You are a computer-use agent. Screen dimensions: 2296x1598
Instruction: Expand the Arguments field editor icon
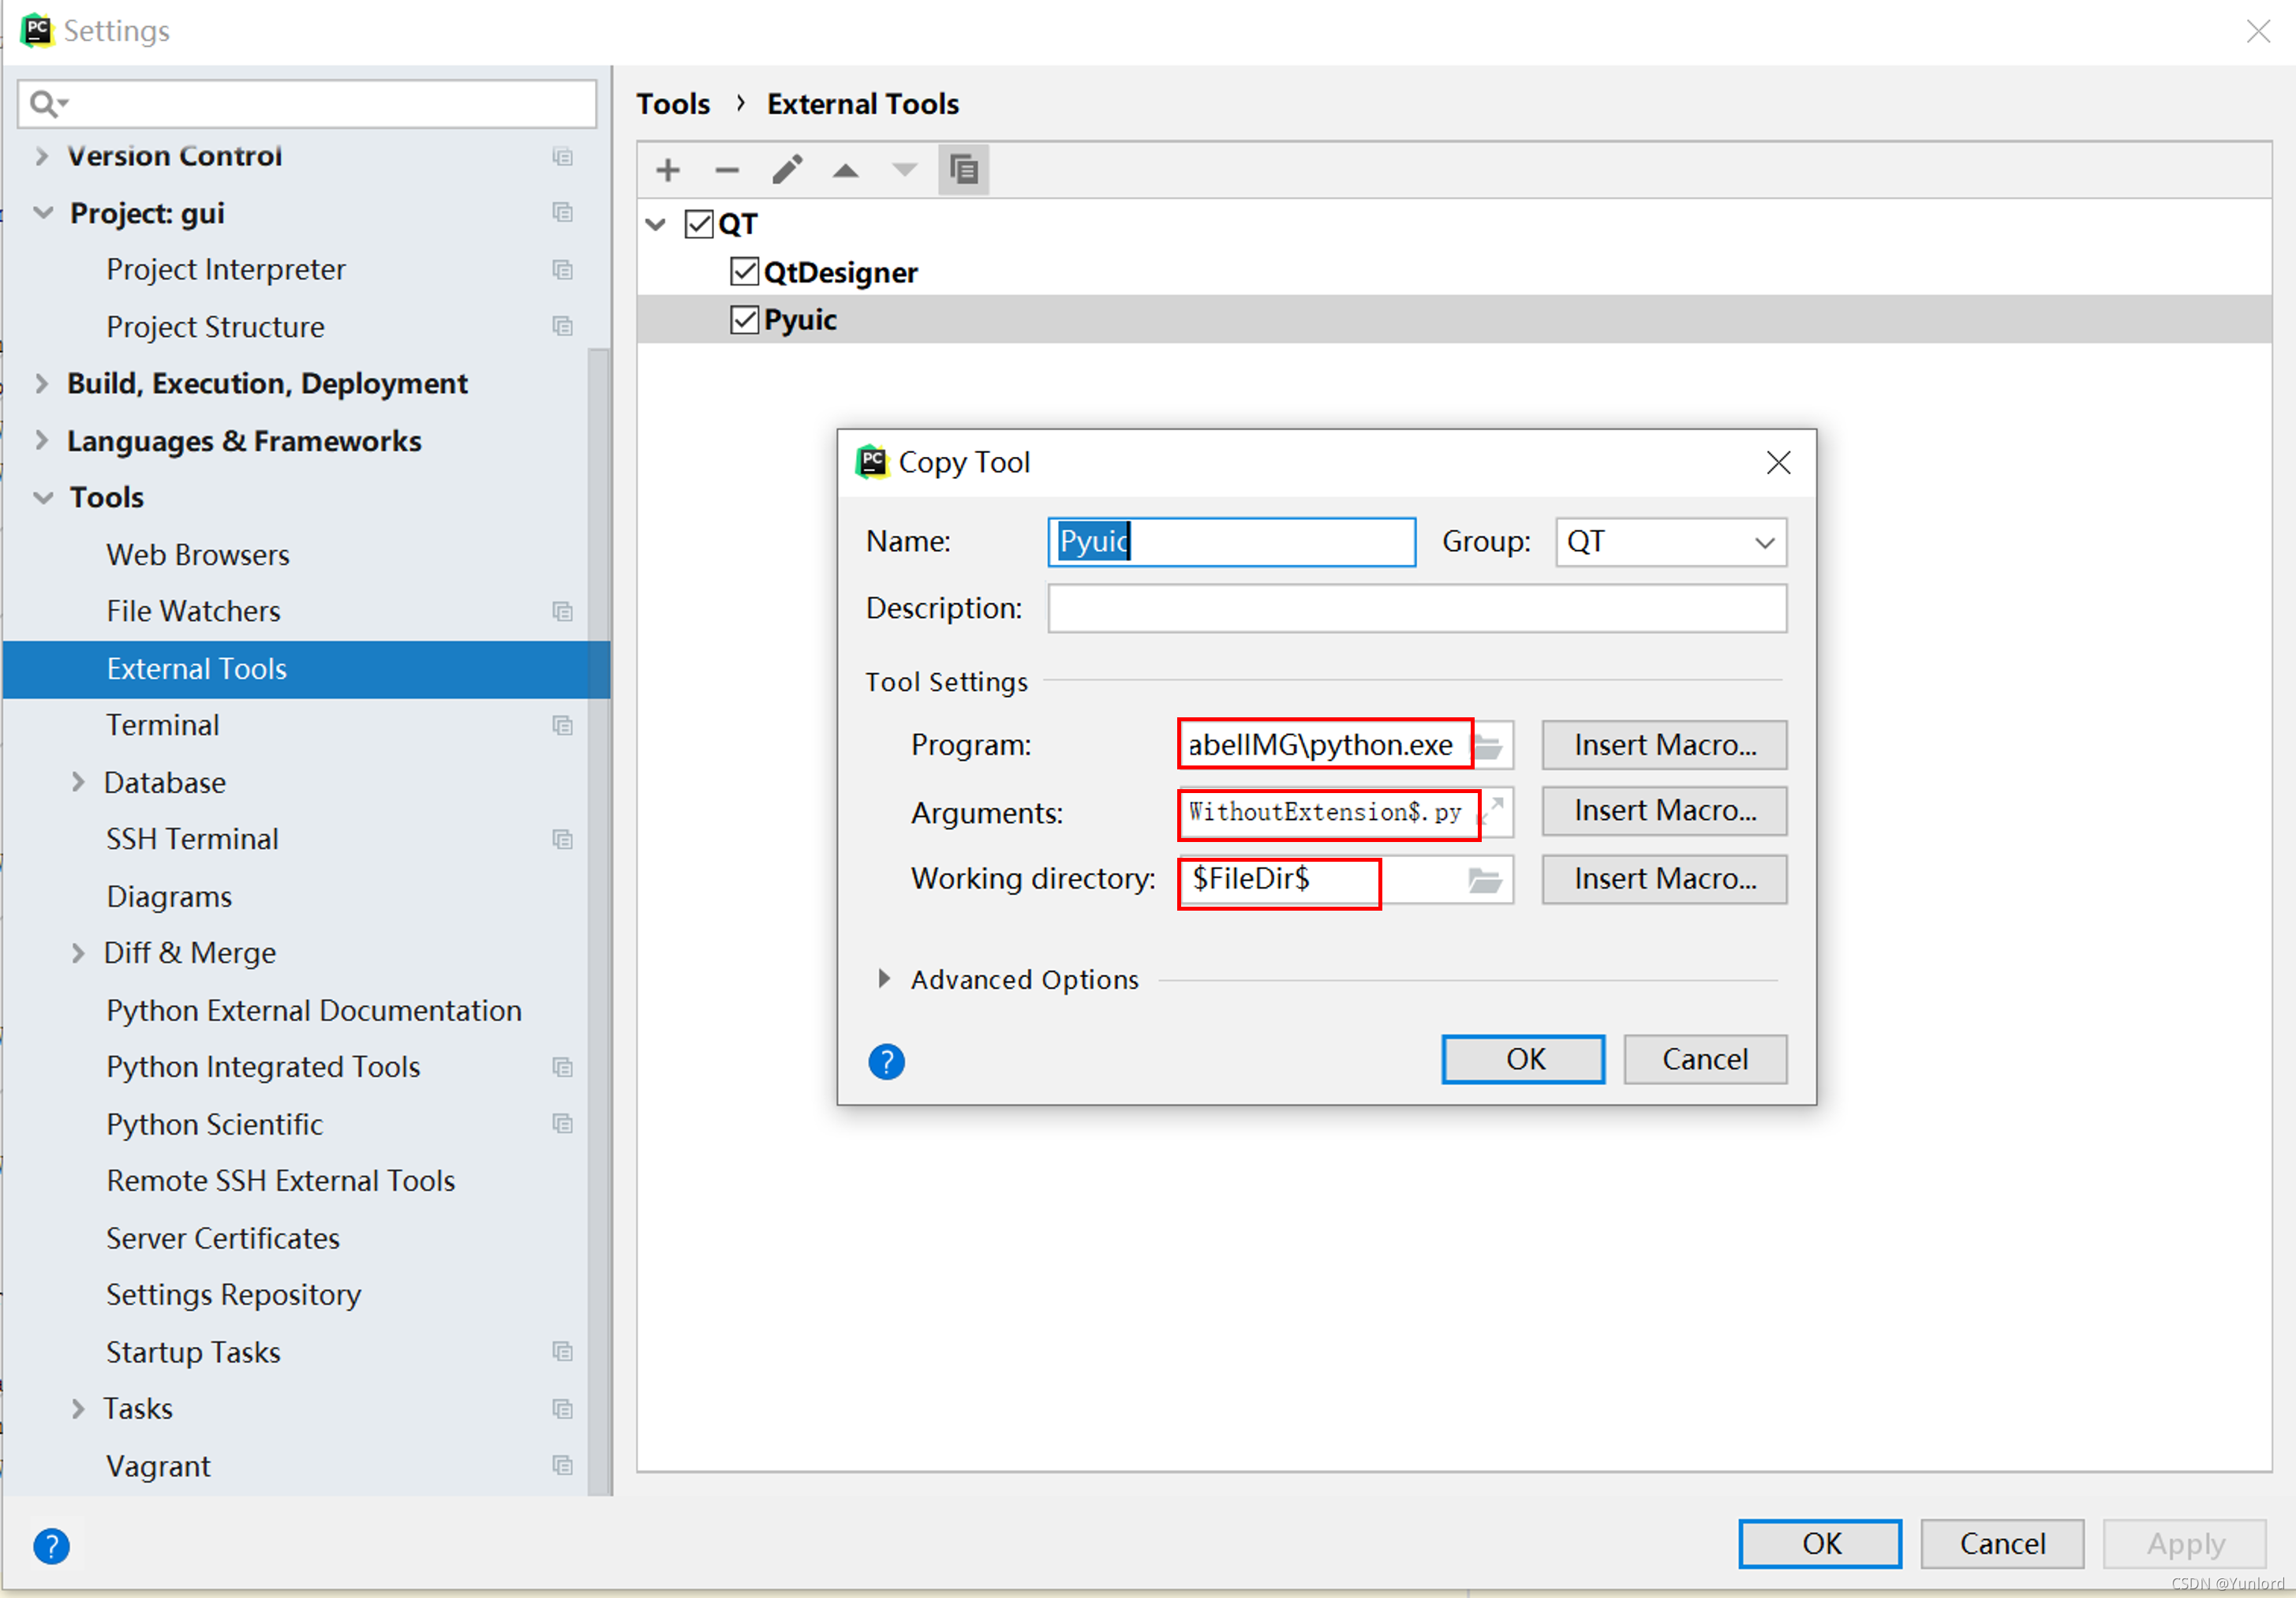click(1493, 811)
